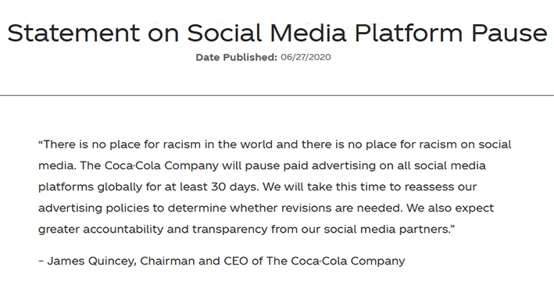Click the Date Published label

237,57
